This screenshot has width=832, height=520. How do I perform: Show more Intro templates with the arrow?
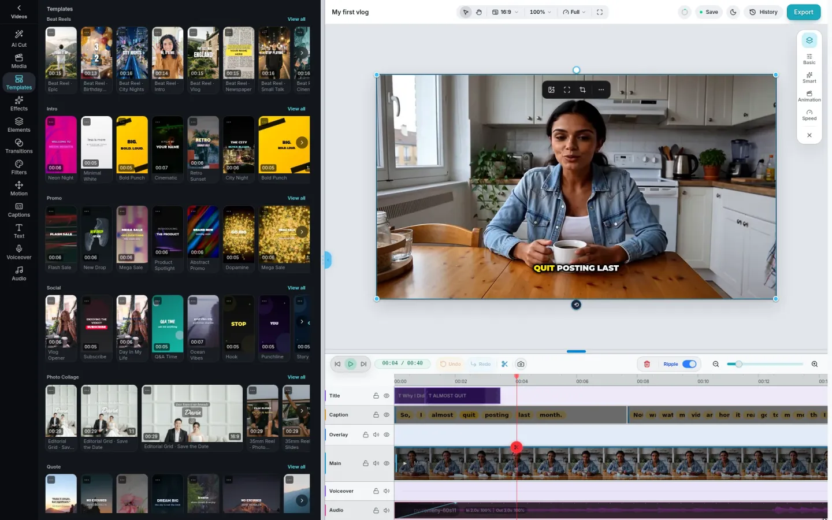(x=302, y=142)
